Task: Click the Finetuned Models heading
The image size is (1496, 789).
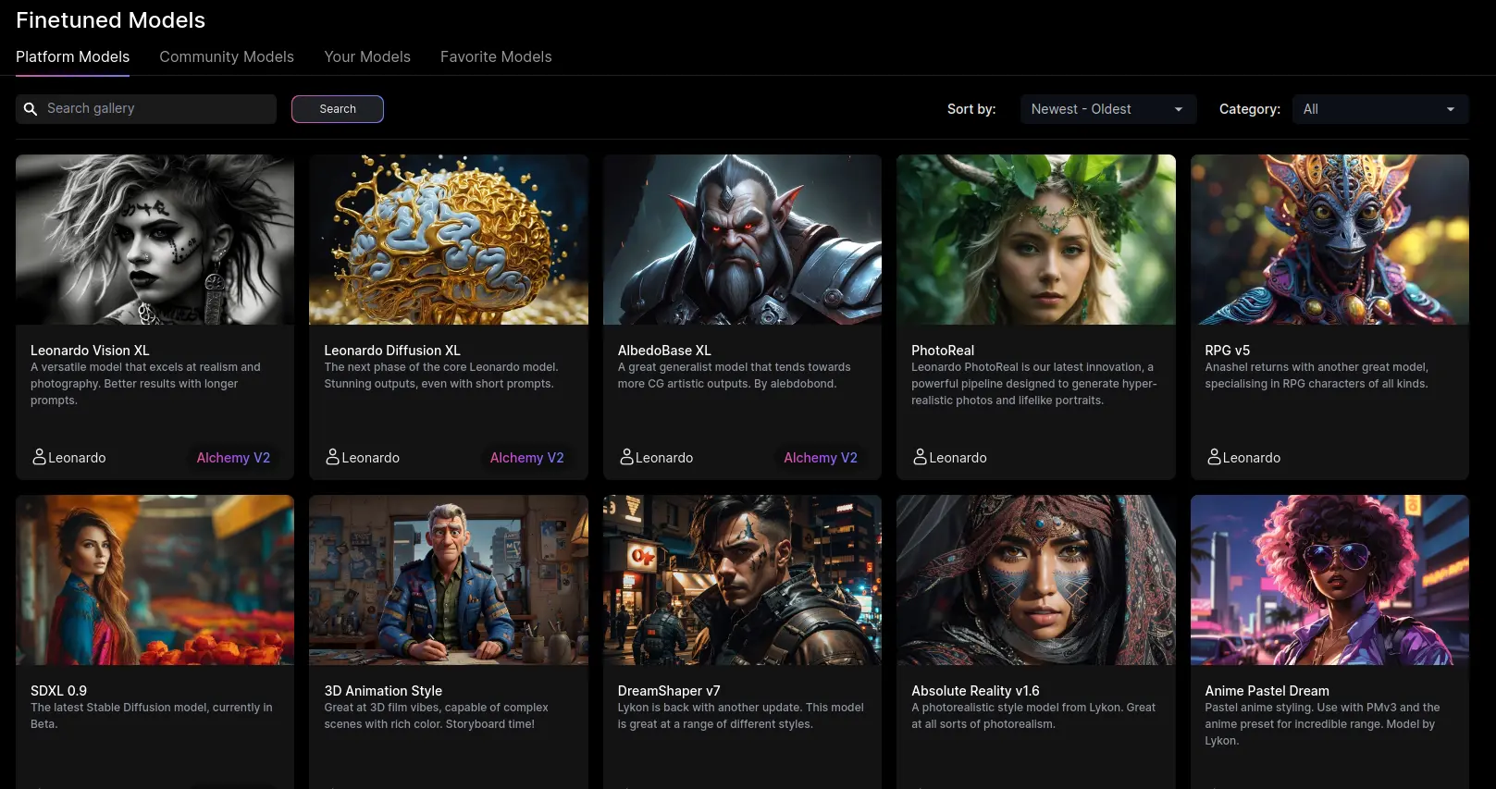Action: (x=110, y=20)
